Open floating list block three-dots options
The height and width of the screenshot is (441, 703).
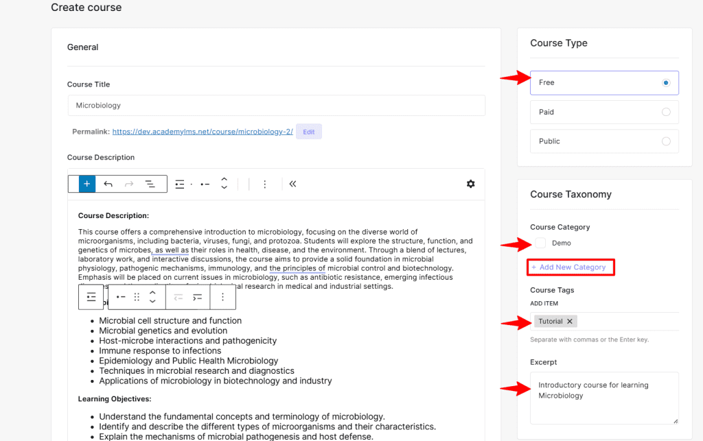pyautogui.click(x=222, y=297)
